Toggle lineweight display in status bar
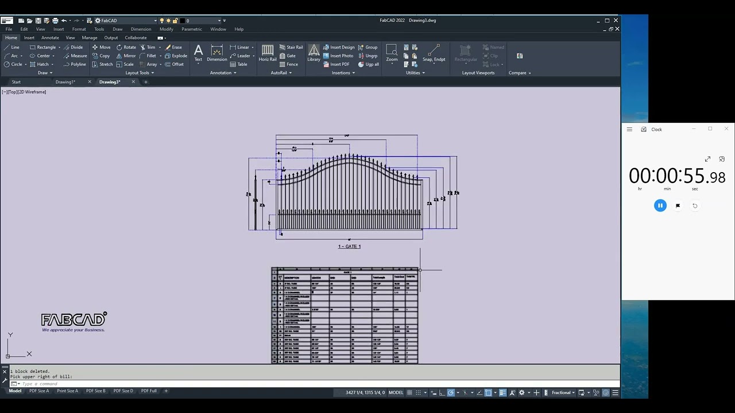This screenshot has width=735, height=413. point(502,392)
